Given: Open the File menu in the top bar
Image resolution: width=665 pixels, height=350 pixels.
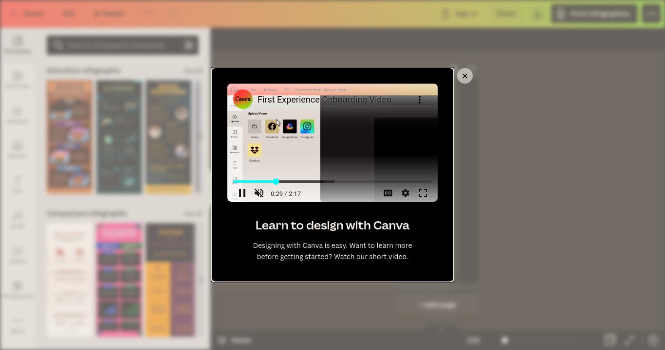Looking at the screenshot, I should (68, 14).
